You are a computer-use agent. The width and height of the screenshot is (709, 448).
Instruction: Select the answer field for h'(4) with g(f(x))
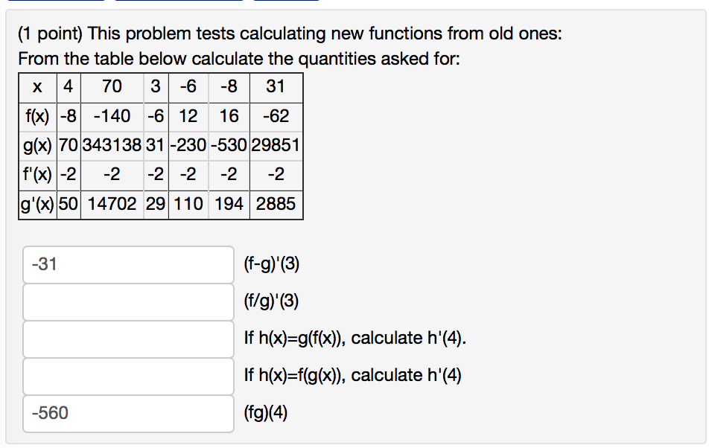pyautogui.click(x=127, y=339)
